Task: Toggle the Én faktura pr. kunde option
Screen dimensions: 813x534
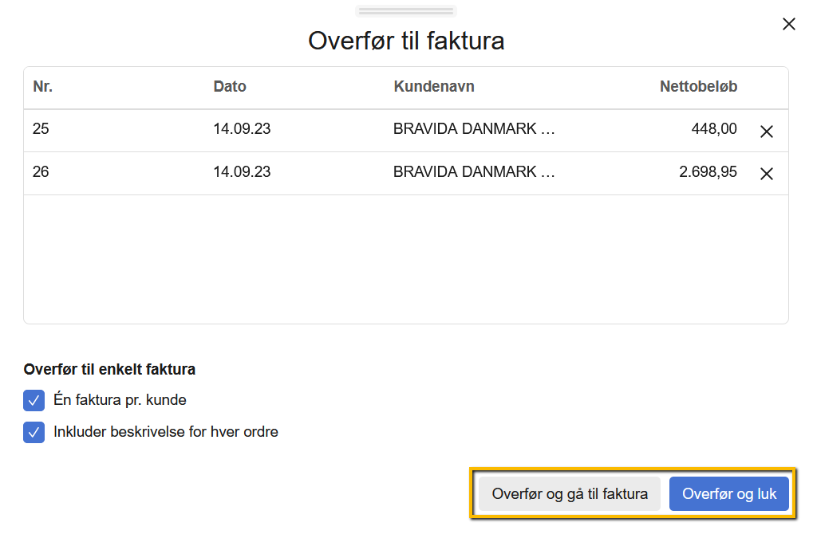Action: 34,400
